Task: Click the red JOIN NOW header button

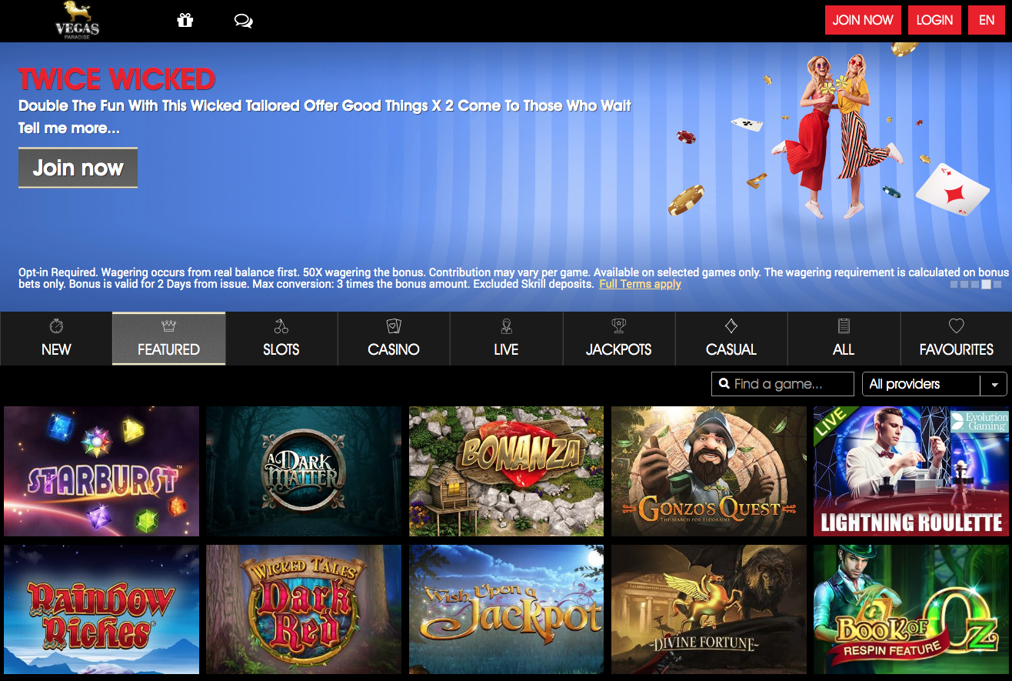Action: coord(863,20)
